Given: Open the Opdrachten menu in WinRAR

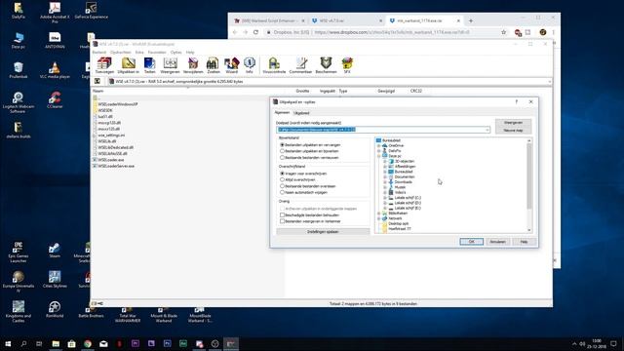Looking at the screenshot, I should 121,52.
